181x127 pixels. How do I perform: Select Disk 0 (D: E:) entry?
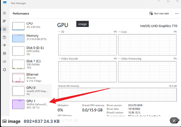pos(31,51)
